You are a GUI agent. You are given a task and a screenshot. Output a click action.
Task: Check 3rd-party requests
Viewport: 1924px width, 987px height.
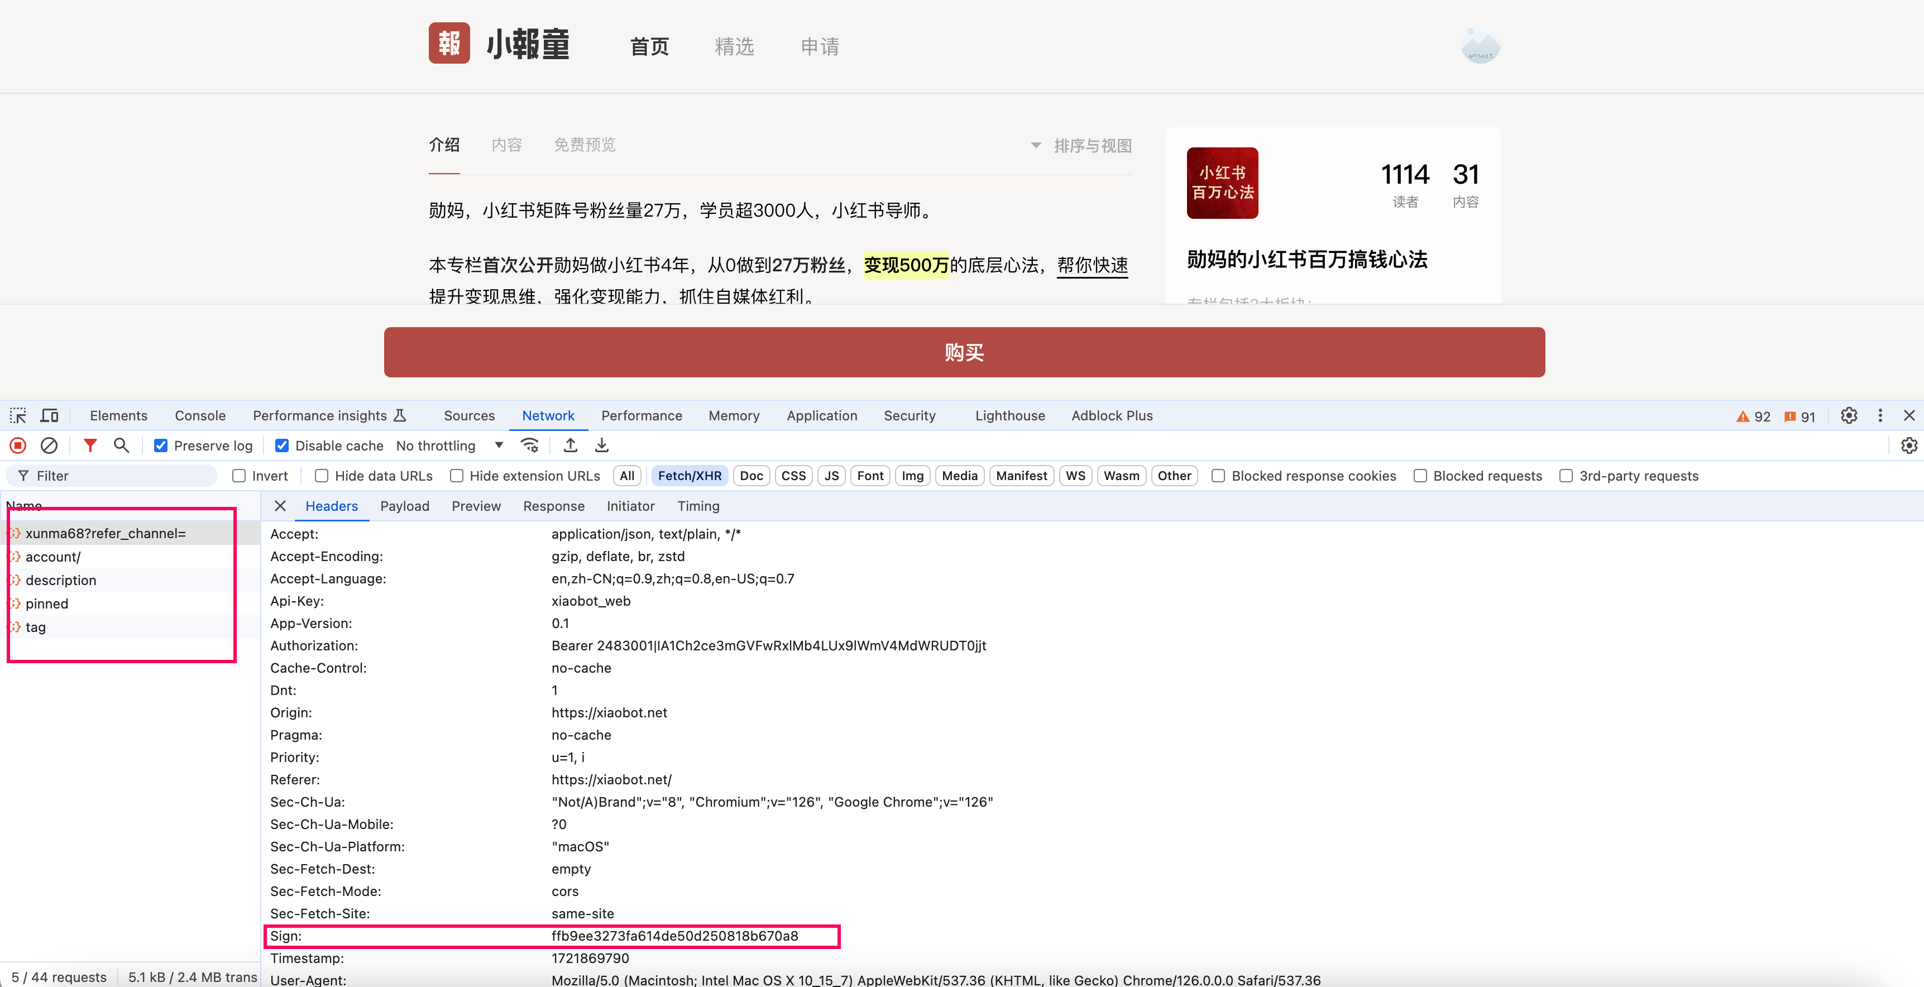tap(1566, 476)
